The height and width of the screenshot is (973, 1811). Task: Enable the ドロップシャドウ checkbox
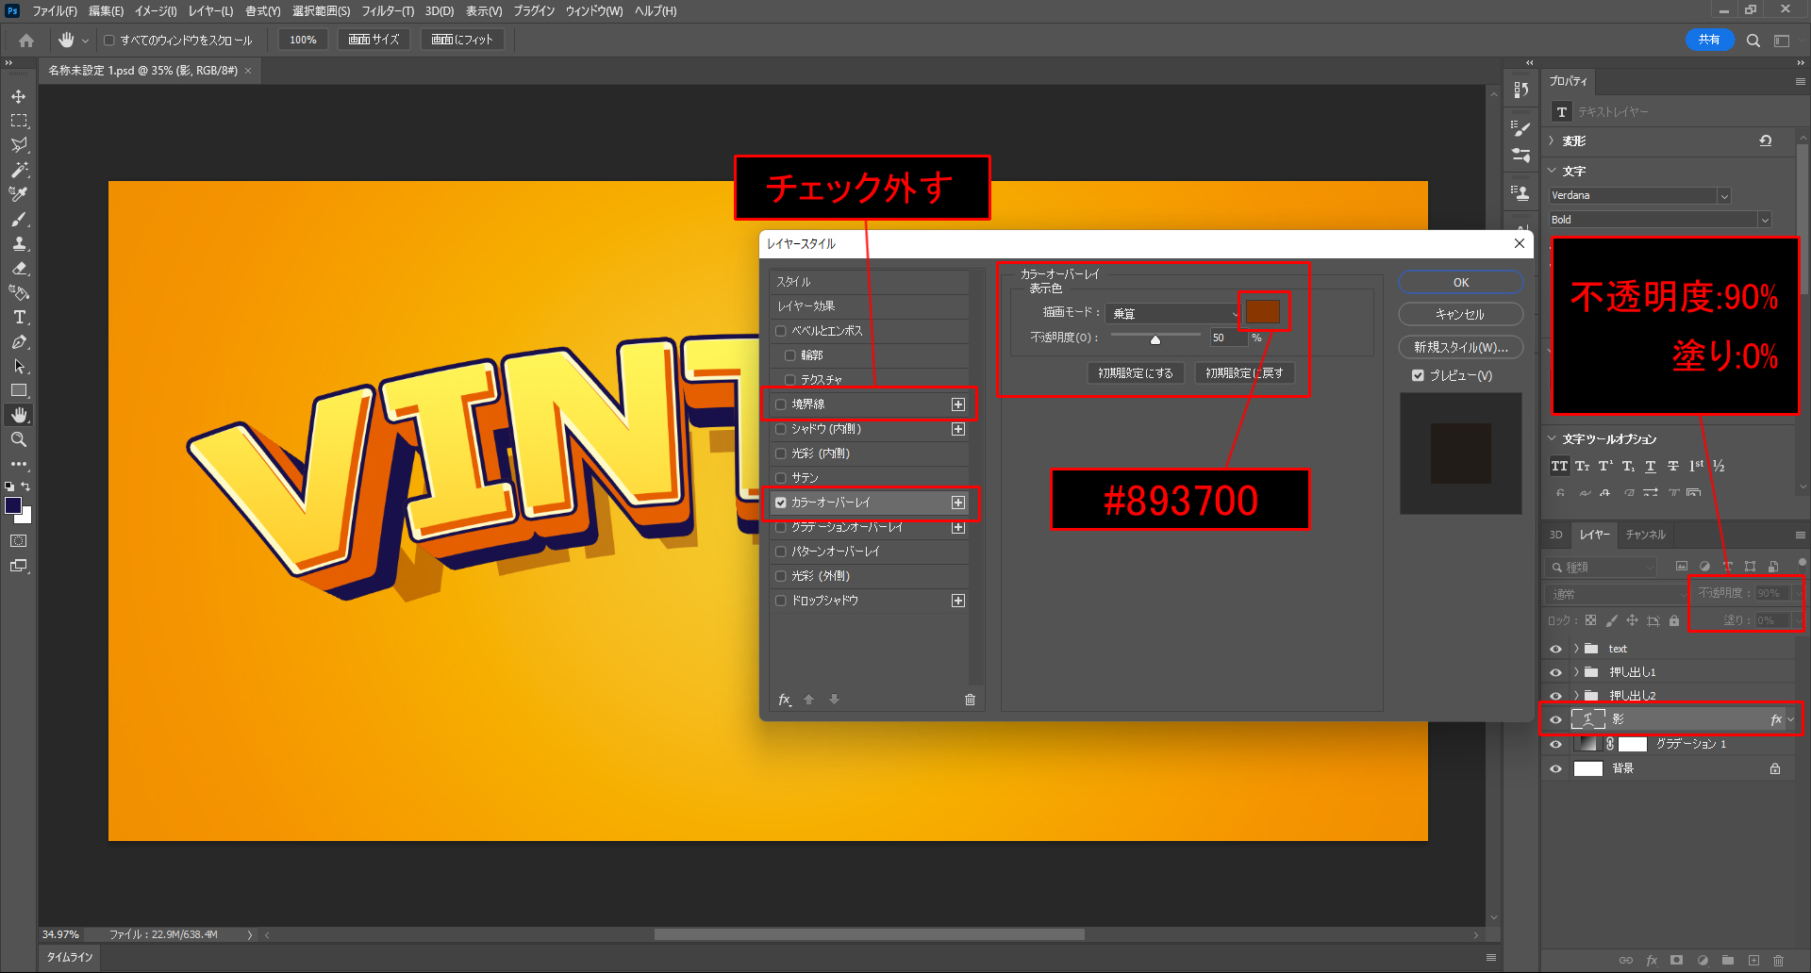(x=781, y=601)
